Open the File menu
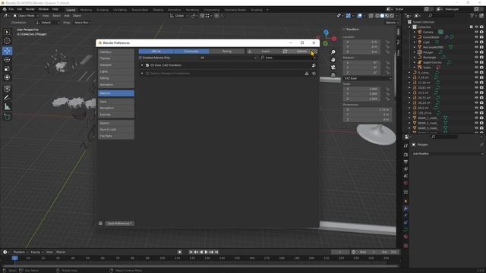This screenshot has width=486, height=273. (x=11, y=9)
